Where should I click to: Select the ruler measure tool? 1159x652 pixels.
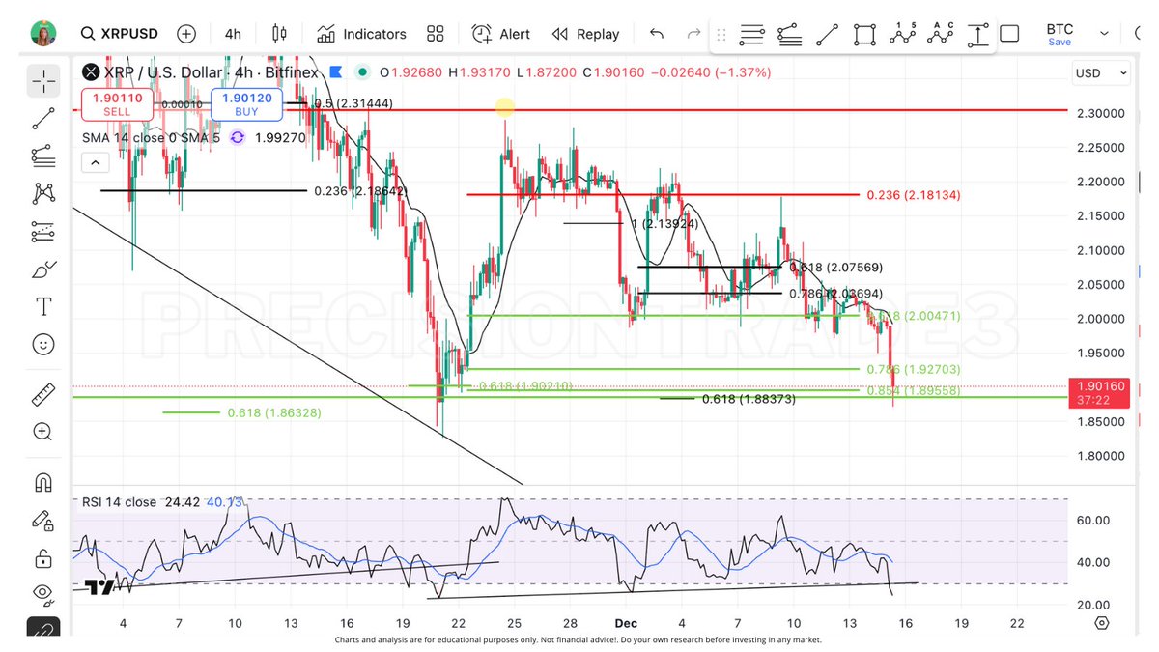pyautogui.click(x=43, y=394)
